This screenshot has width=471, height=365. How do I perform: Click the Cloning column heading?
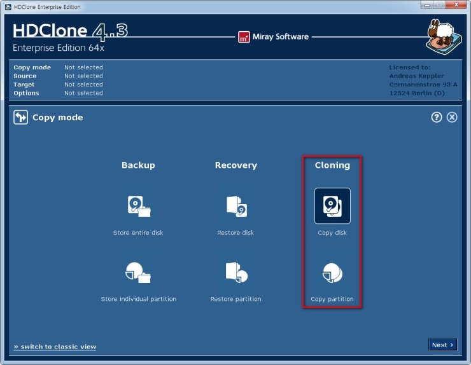(332, 165)
